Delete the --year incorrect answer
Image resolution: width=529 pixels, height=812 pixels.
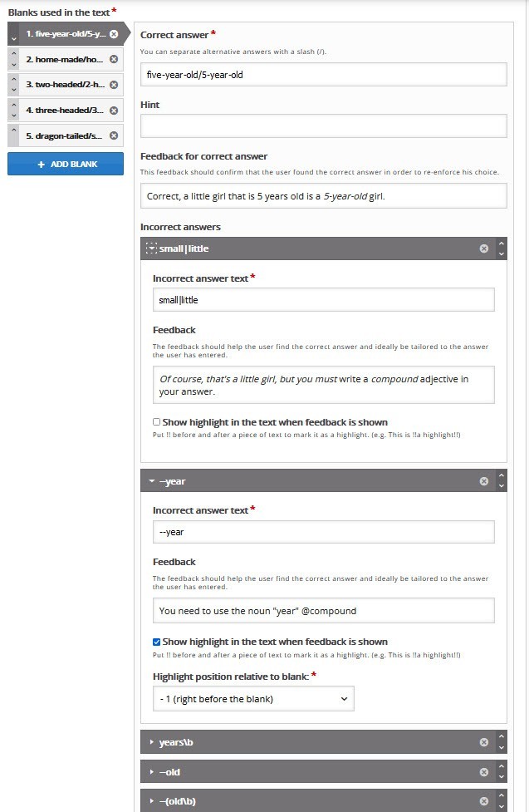(x=484, y=481)
